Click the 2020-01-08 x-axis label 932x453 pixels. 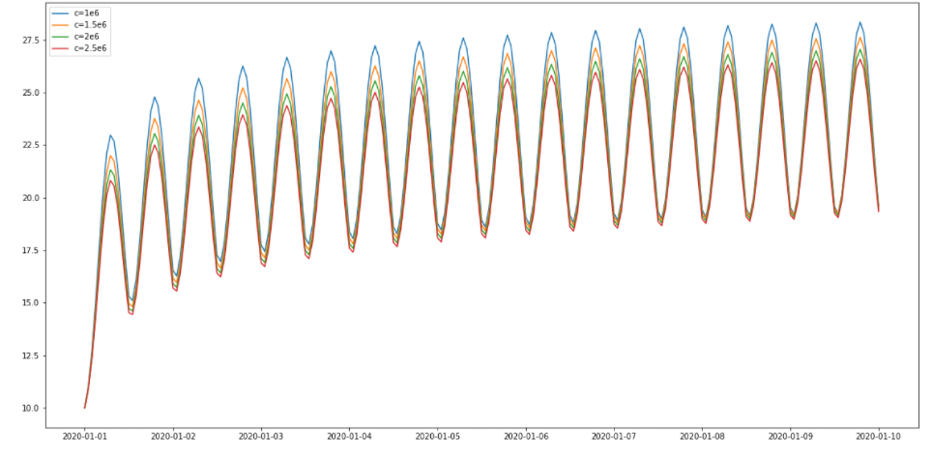tap(702, 437)
